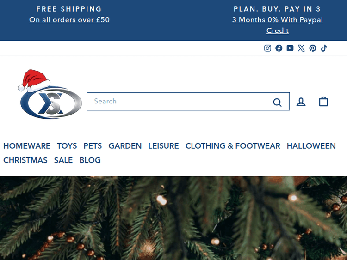Open the TikTok icon link
Image resolution: width=347 pixels, height=260 pixels.
324,48
